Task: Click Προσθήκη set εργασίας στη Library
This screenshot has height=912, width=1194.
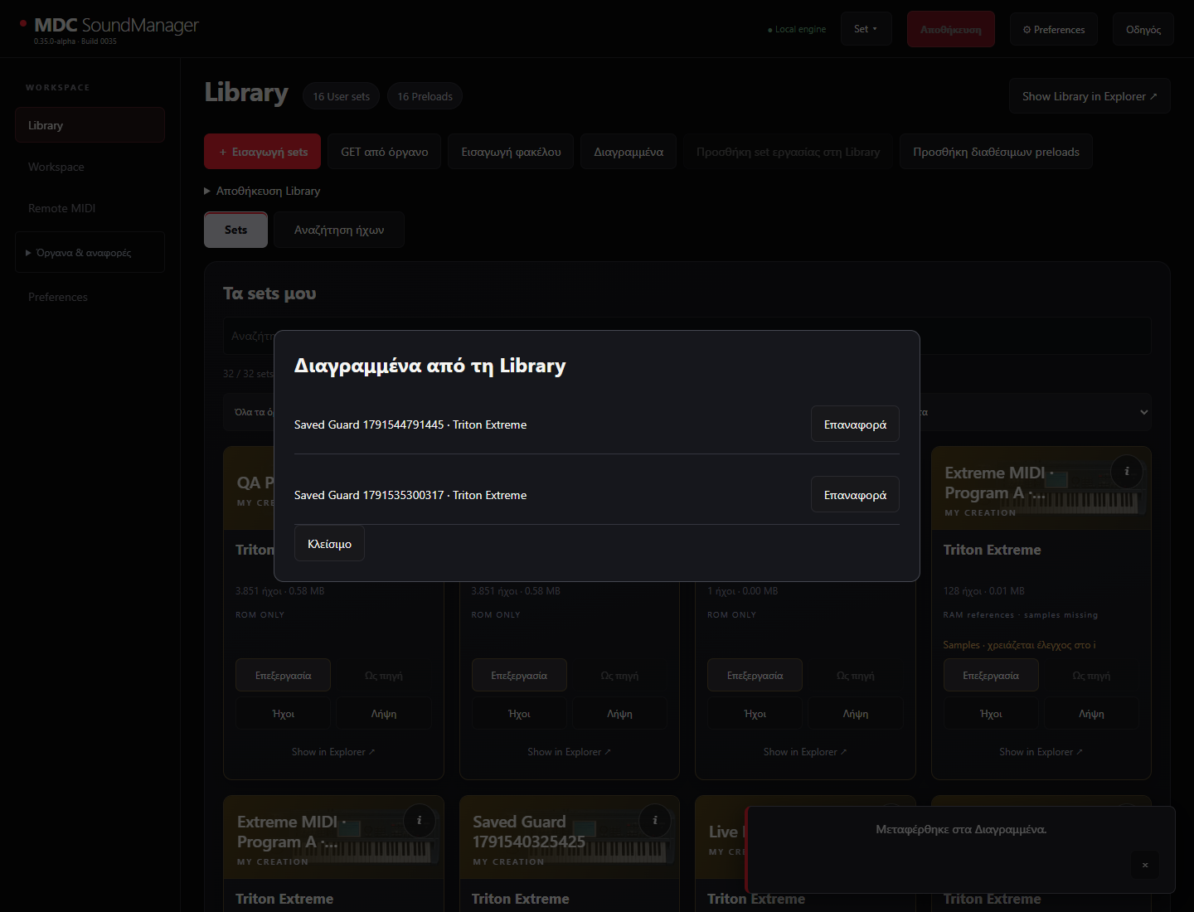Action: coord(788,152)
